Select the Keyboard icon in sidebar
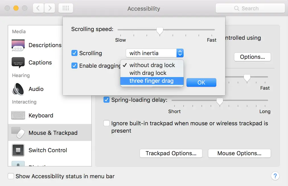The width and height of the screenshot is (288, 186). [18, 116]
